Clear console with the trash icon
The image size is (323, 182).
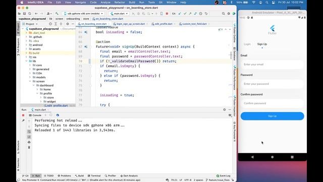coord(29,147)
